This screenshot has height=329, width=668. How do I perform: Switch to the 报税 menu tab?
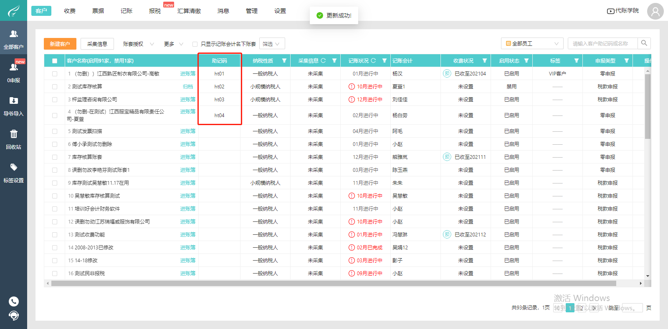click(x=155, y=11)
